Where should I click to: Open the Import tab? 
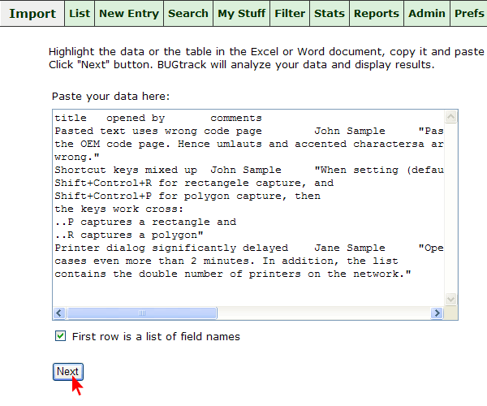coord(32,14)
